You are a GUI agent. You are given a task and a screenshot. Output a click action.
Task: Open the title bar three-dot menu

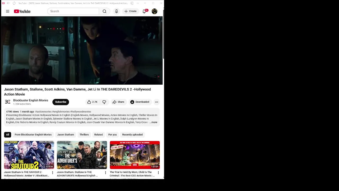pos(138,3)
